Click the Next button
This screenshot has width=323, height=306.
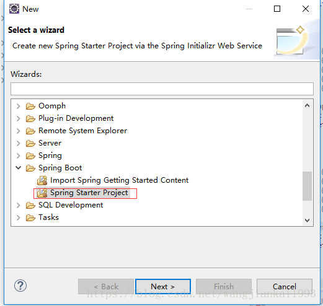[163, 287]
